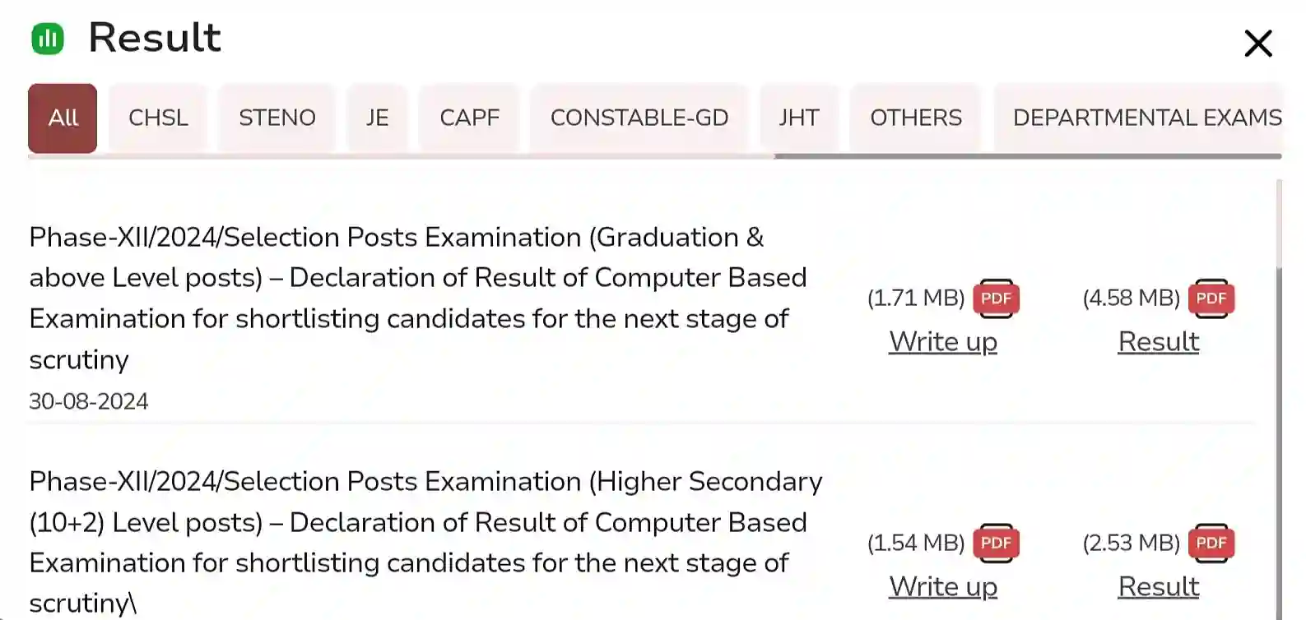Switch to the JHT tab
This screenshot has width=1306, height=620.
pyautogui.click(x=798, y=118)
